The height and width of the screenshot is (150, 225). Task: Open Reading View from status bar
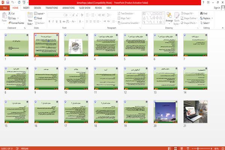pyautogui.click(x=181, y=148)
